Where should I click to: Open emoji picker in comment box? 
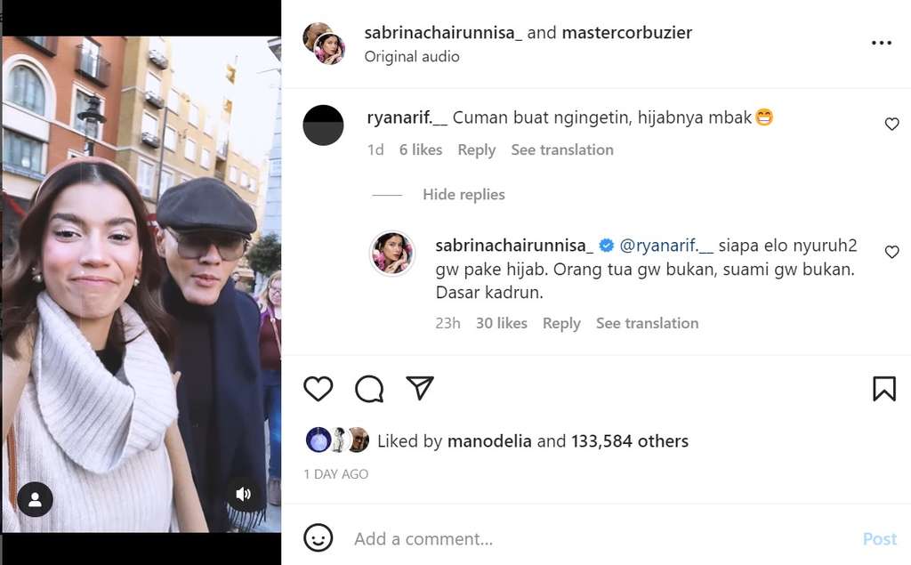click(x=318, y=538)
